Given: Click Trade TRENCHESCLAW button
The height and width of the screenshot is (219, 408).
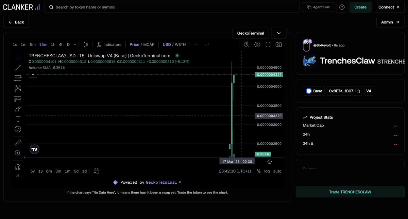Looking at the screenshot, I should tap(350, 192).
